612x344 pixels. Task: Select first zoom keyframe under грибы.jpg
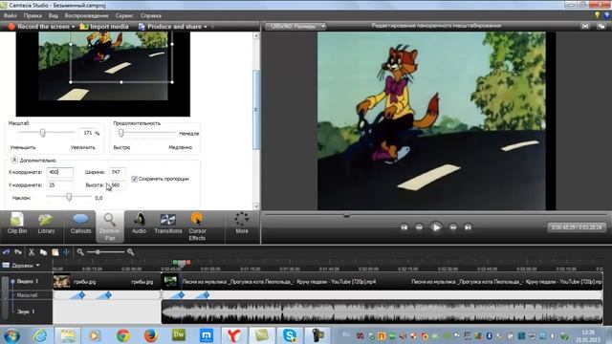(x=82, y=295)
